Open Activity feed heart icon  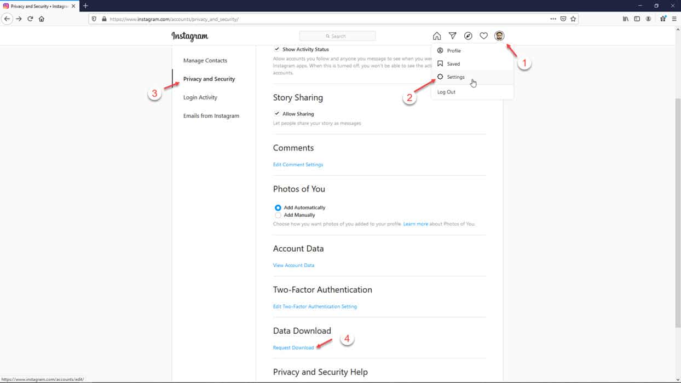pyautogui.click(x=484, y=36)
